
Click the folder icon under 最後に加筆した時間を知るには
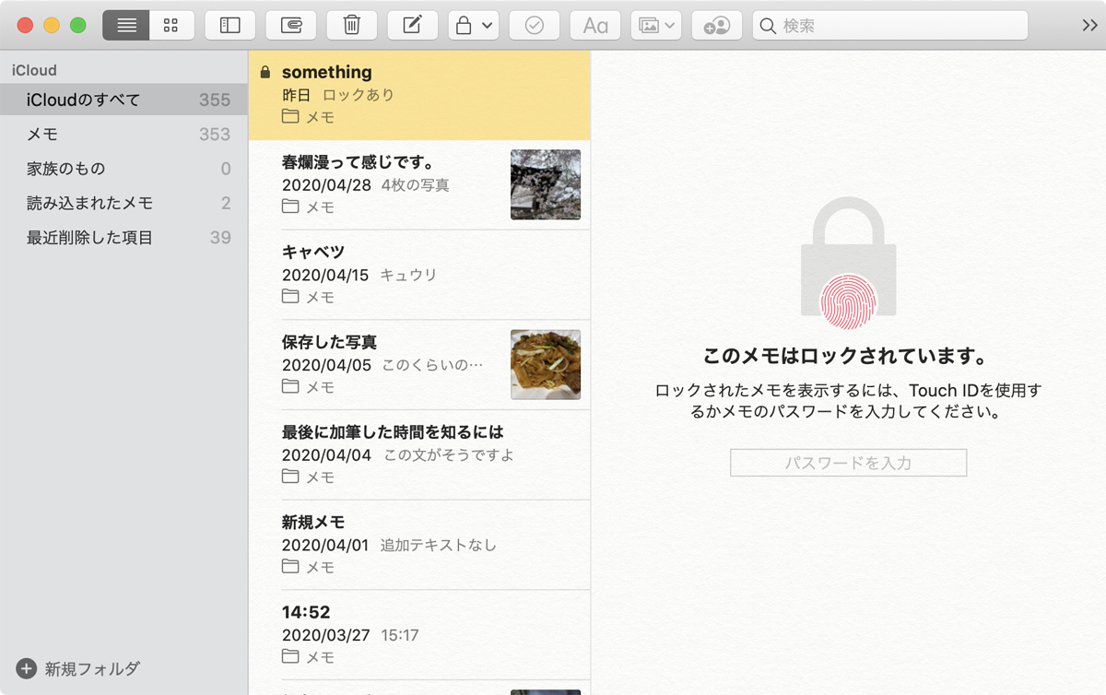pyautogui.click(x=291, y=477)
